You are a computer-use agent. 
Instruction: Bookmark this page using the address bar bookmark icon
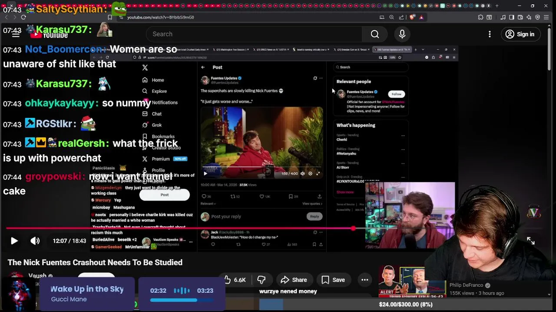point(110,17)
